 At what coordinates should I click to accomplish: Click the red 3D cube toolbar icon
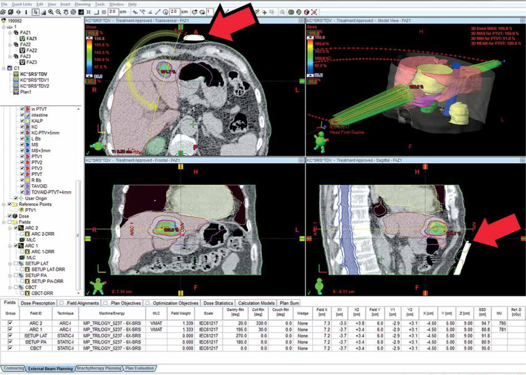tap(306, 12)
